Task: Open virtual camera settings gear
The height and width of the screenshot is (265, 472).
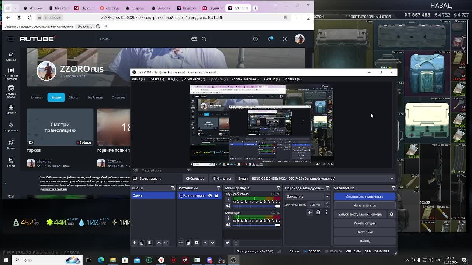Action: pyautogui.click(x=392, y=214)
